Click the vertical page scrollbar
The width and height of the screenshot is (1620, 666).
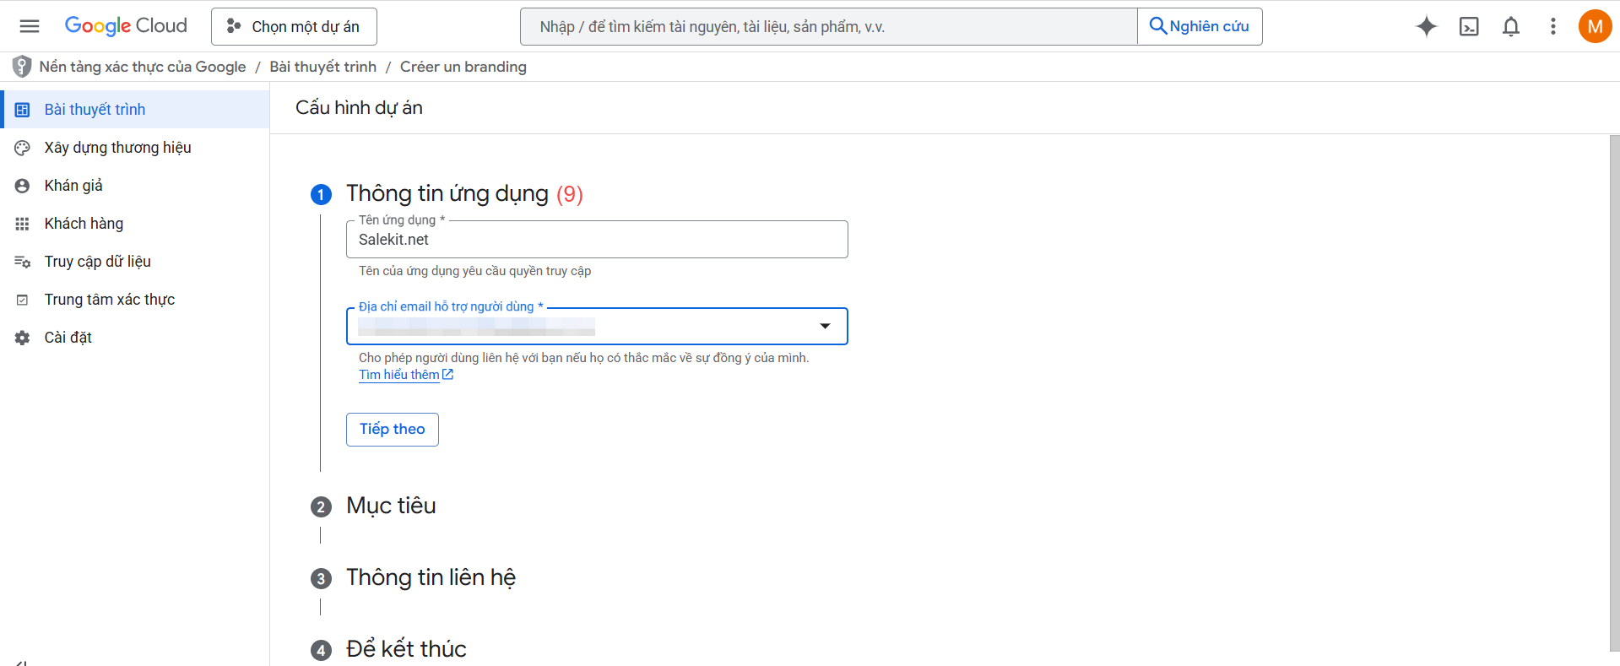pyautogui.click(x=1614, y=393)
